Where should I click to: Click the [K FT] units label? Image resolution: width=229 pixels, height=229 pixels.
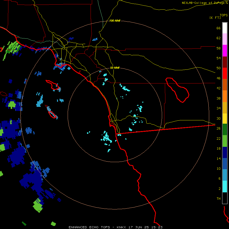point(215,18)
